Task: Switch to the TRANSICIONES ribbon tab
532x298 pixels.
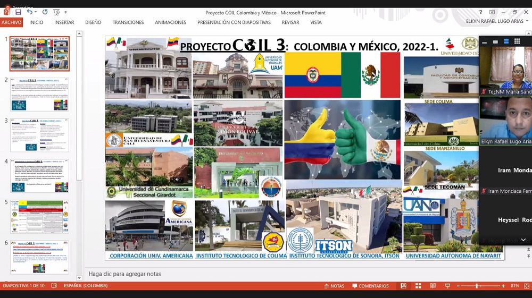Action: (128, 22)
